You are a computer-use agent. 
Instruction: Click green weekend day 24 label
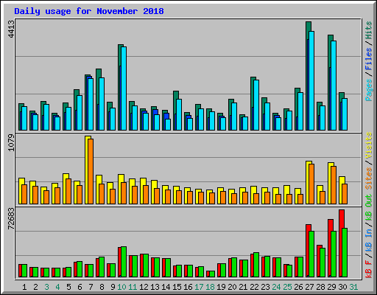tap(276, 287)
